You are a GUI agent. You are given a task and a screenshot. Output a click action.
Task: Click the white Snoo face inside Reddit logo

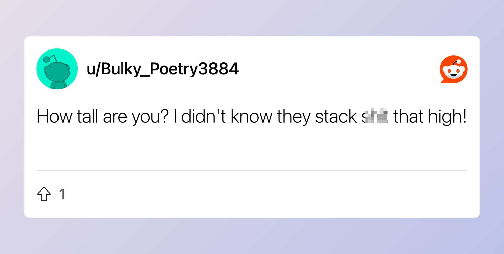[x=454, y=71]
